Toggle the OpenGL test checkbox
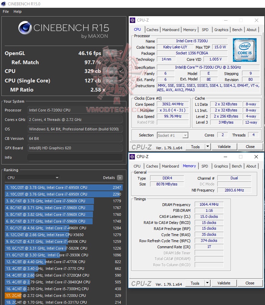Viewport: 265px width, 305px height. click(121, 53)
